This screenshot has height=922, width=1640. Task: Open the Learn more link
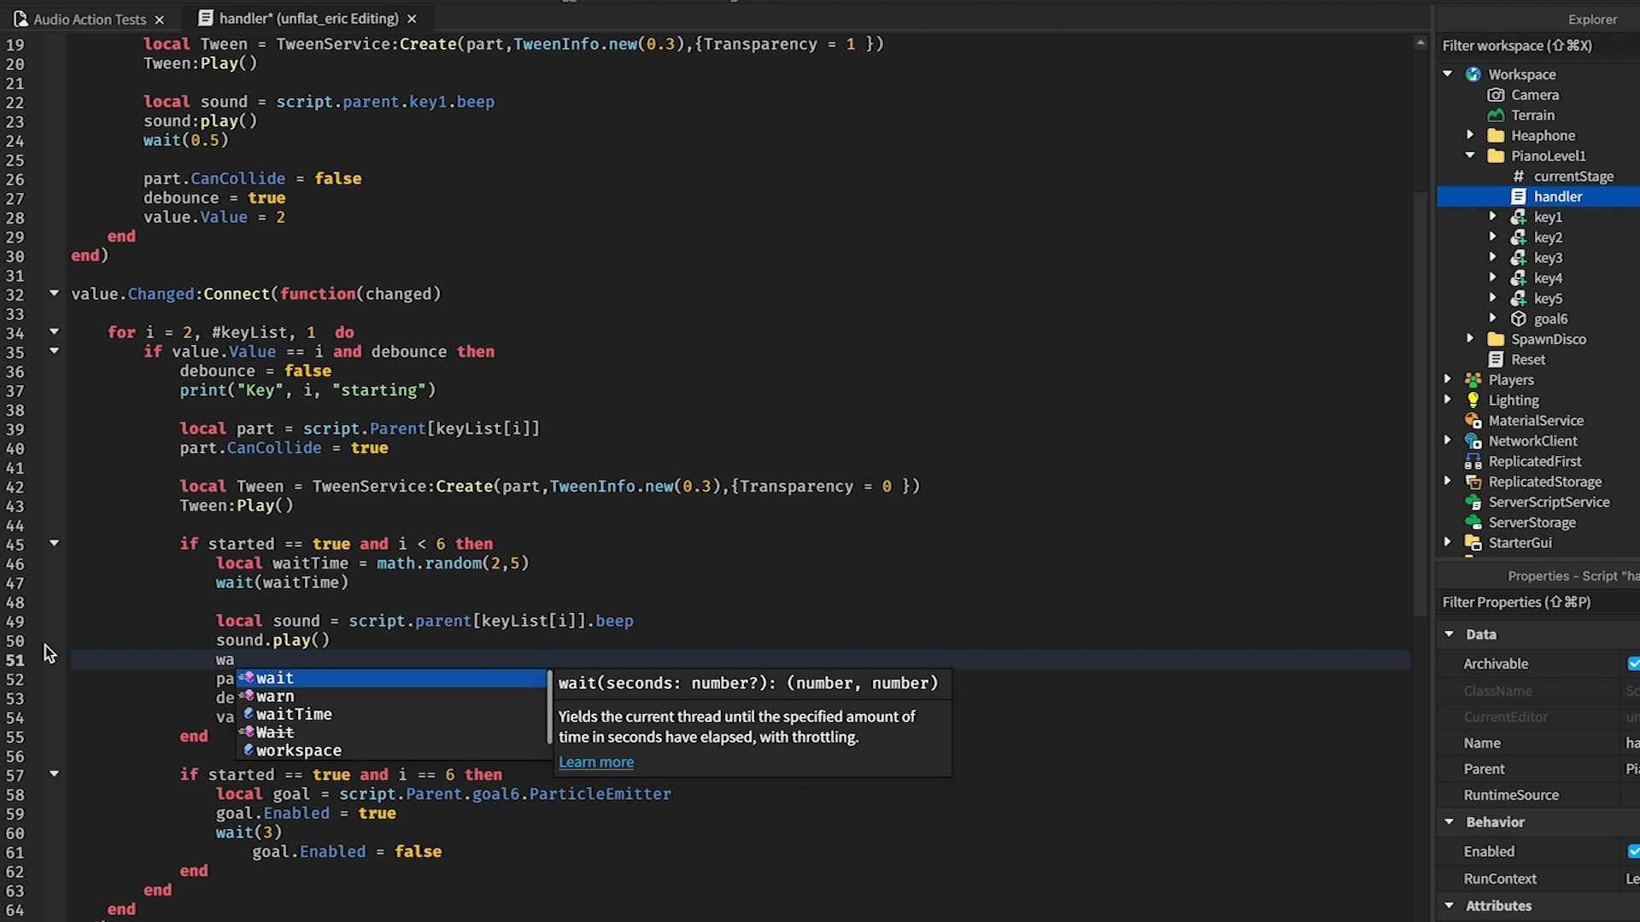[595, 762]
